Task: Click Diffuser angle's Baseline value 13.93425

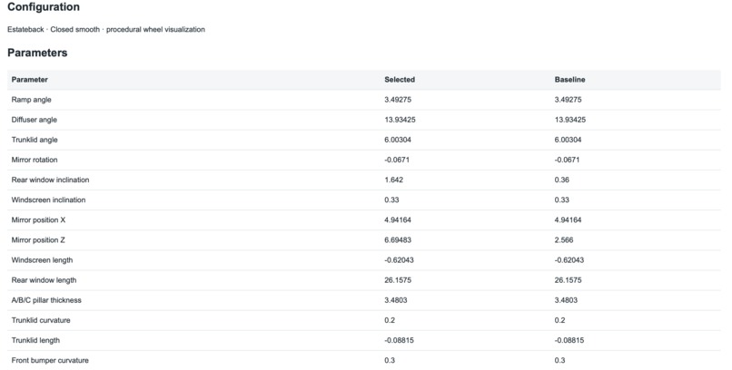Action: 570,120
